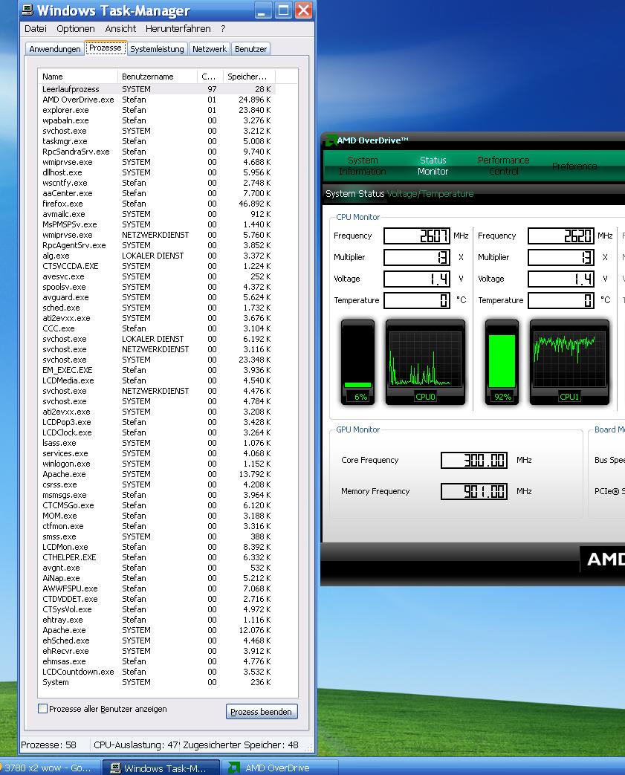The width and height of the screenshot is (625, 775).
Task: Open the Datei menu
Action: point(36,29)
